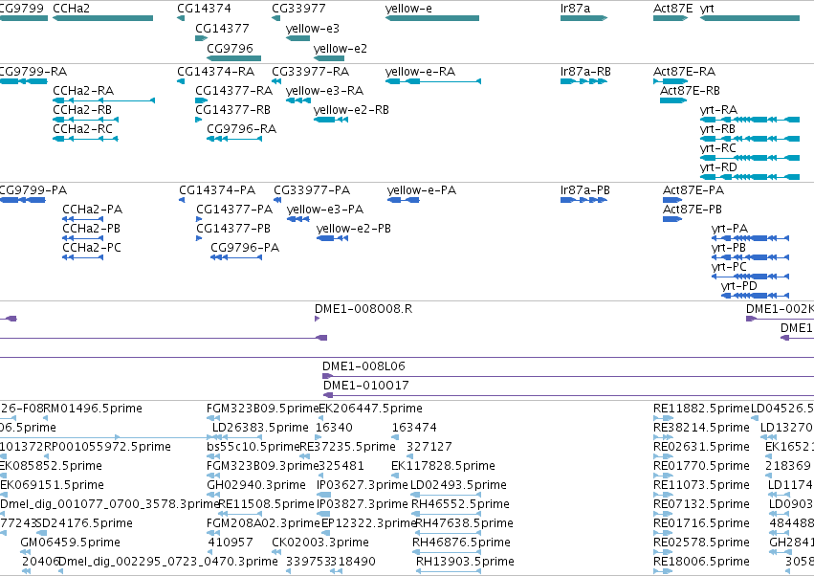Select protein yrt-PB label
The width and height of the screenshot is (814, 576).
(728, 248)
